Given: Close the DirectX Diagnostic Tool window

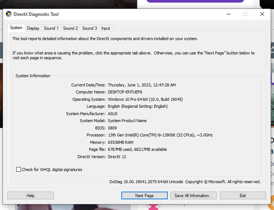Looking at the screenshot, I should 262,14.
